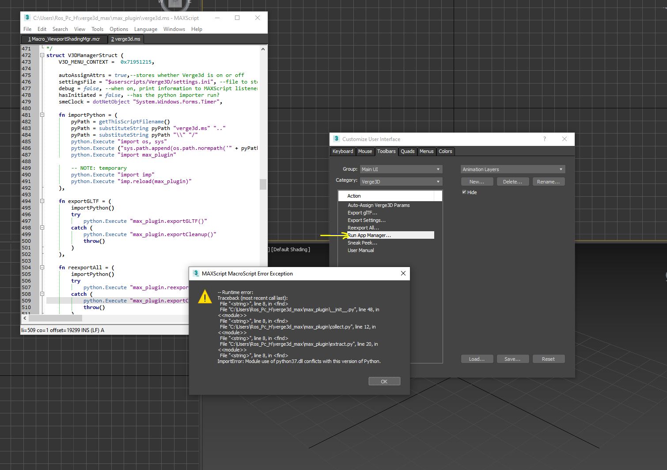Select Run App Manager... action
Screen dimensions: 667x470
pos(390,235)
